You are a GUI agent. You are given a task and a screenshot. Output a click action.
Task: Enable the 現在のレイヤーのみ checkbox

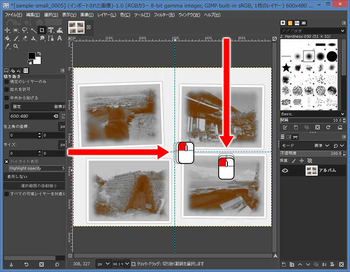point(7,82)
